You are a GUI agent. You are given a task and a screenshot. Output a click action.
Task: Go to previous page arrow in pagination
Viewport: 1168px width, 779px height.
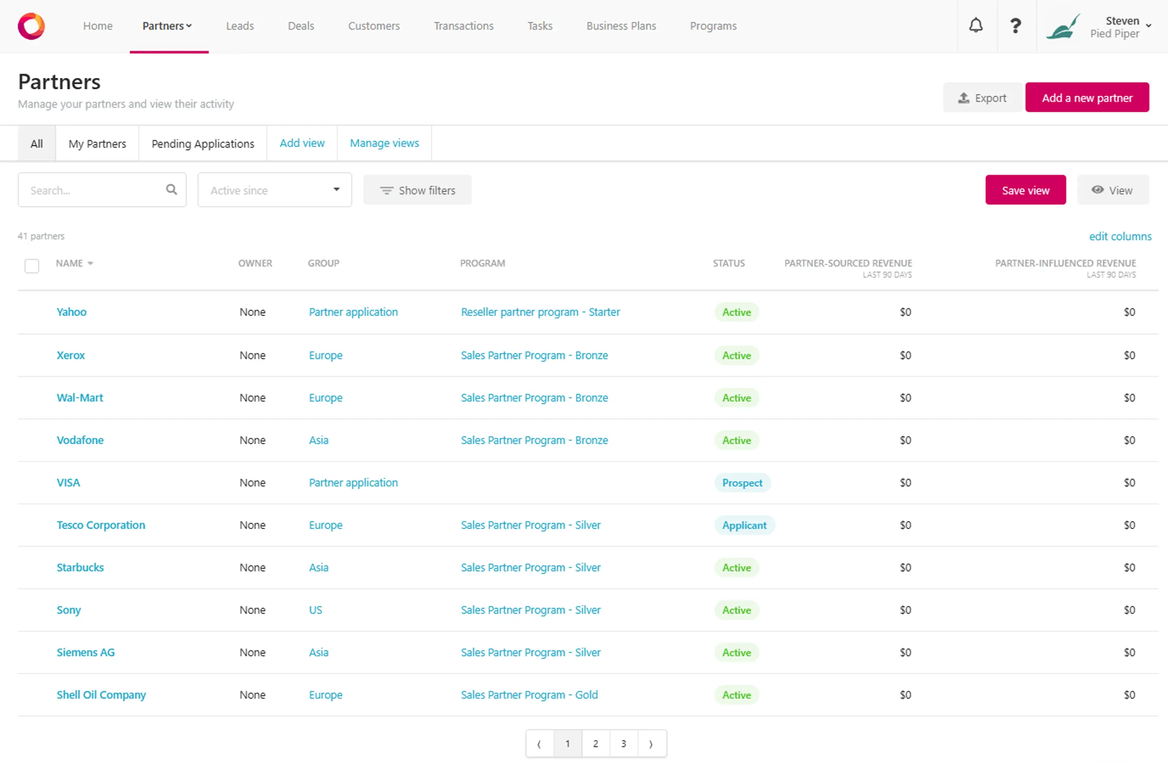(539, 744)
